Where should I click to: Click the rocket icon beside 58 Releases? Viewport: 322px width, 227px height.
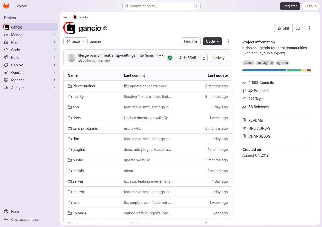244,107
